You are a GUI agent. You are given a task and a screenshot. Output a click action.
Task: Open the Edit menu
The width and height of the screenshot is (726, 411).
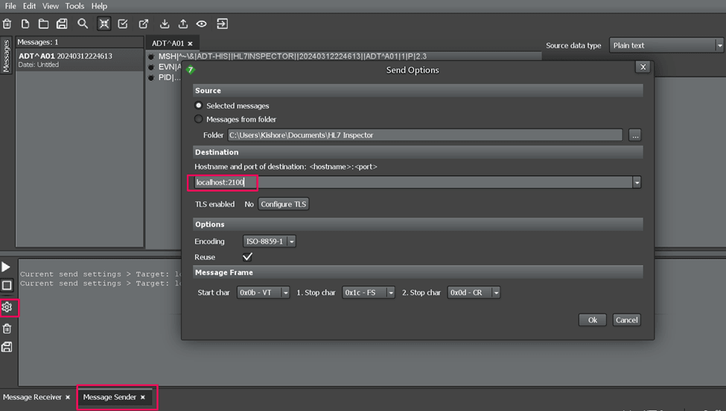click(29, 6)
